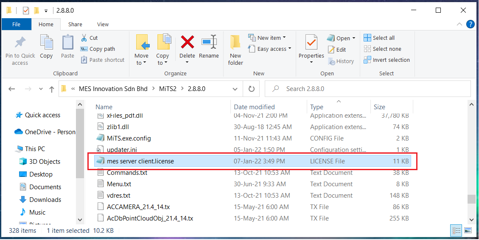Open Desktop in navigation pane

36,174
